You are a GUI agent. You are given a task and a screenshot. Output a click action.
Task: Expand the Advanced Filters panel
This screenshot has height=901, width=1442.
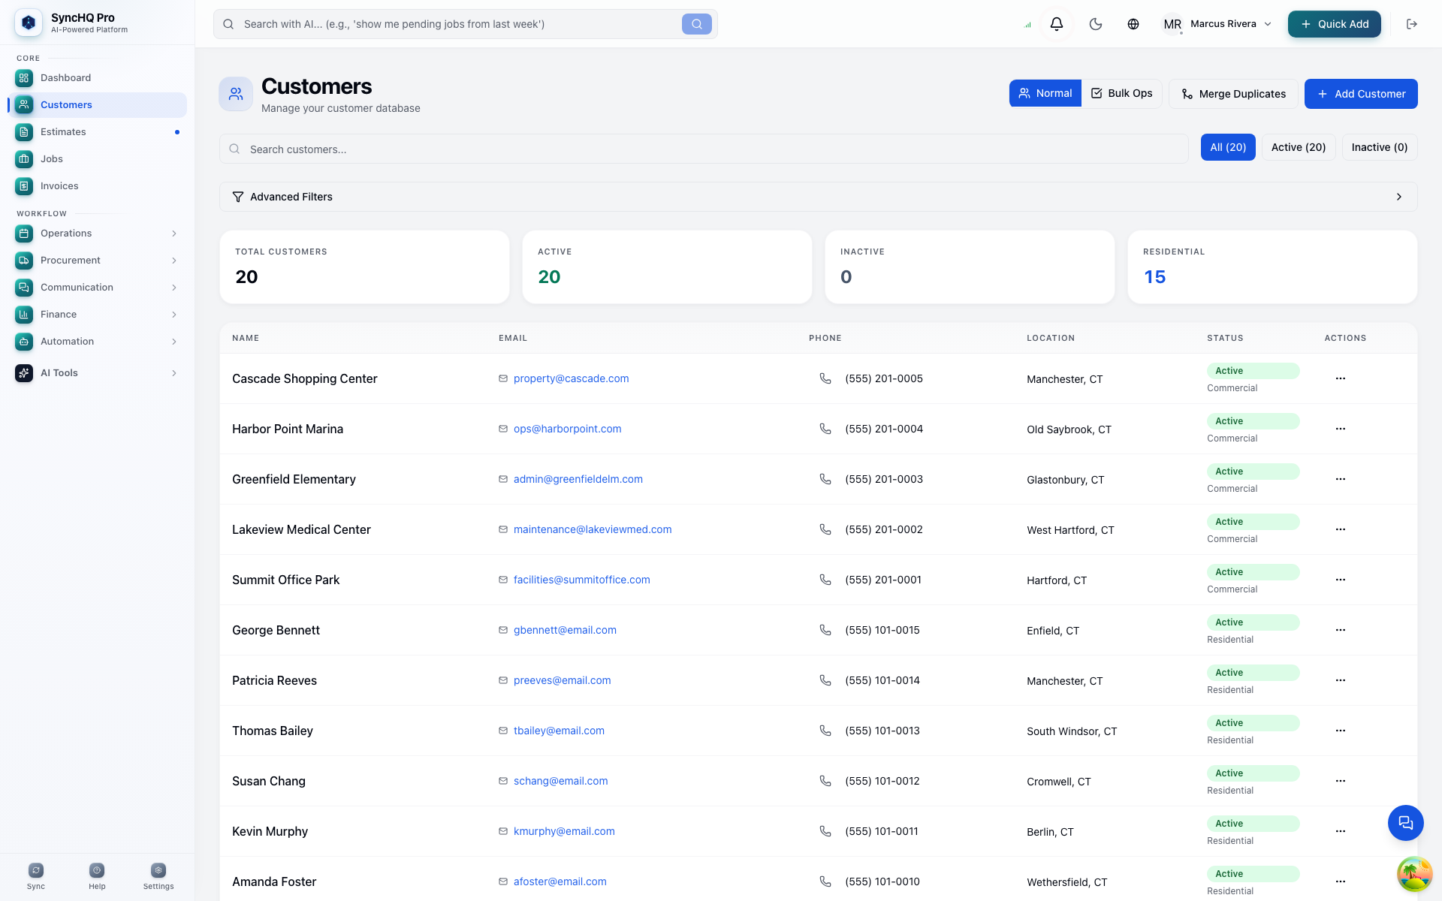(818, 197)
